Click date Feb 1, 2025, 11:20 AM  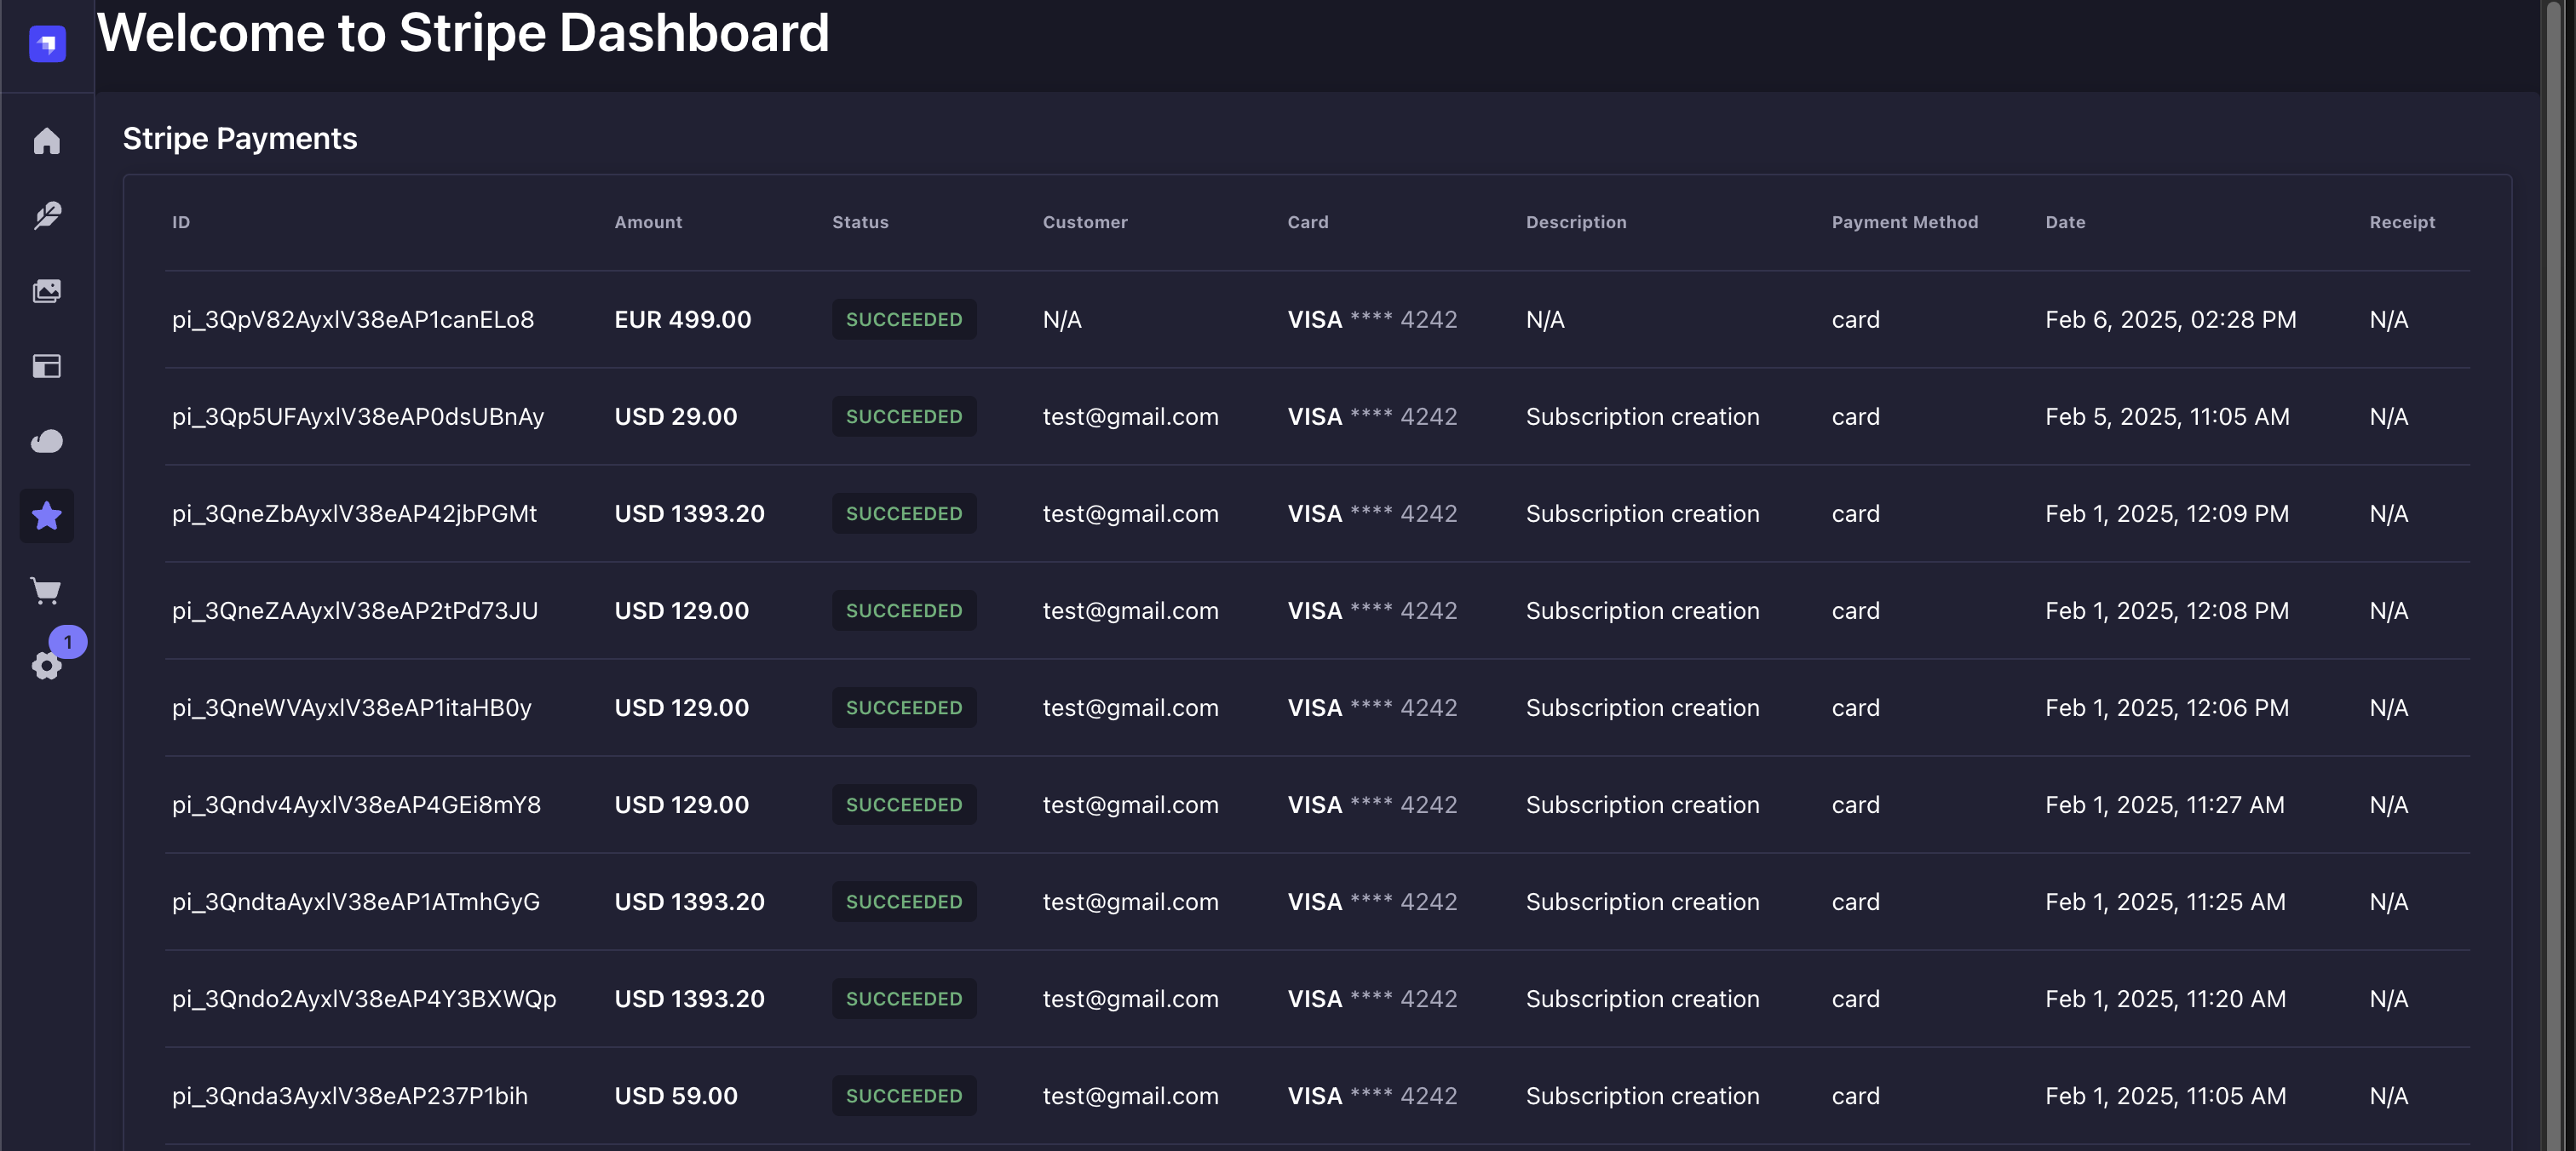(x=2165, y=998)
